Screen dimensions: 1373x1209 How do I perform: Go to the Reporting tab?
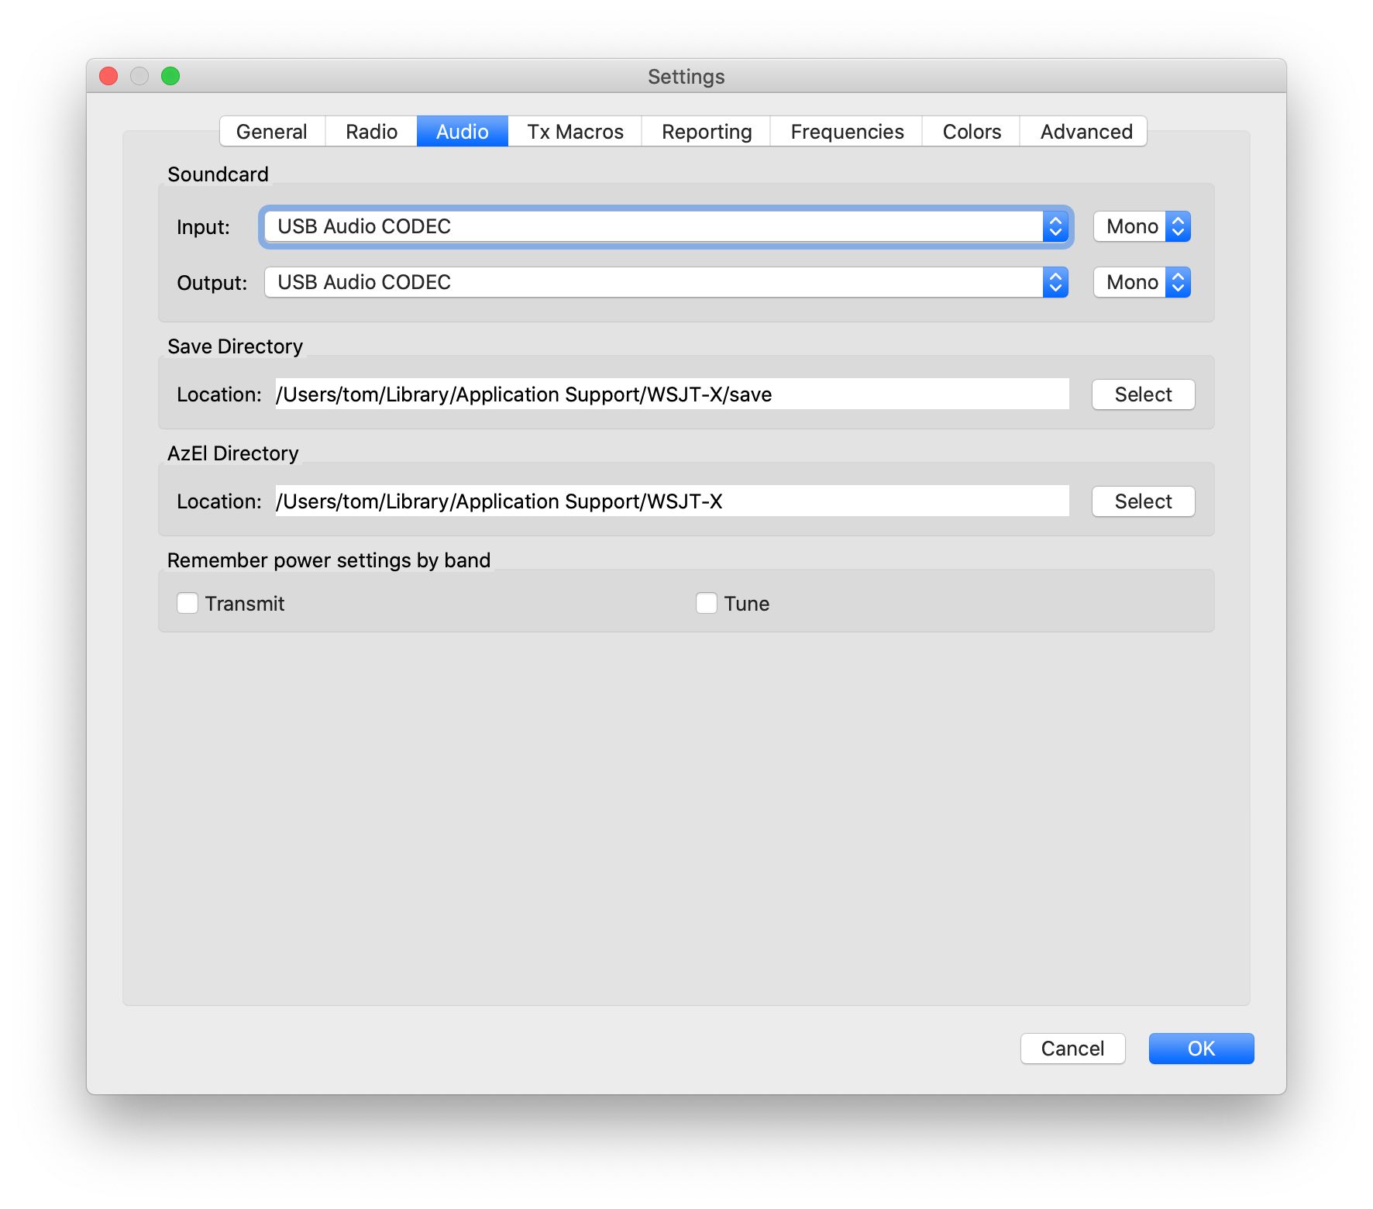coord(706,132)
